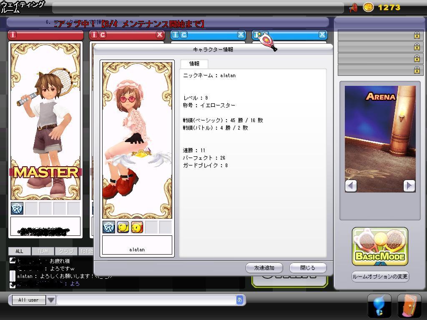
Task: Click the blue character icon at bottom right
Action: coord(379,306)
